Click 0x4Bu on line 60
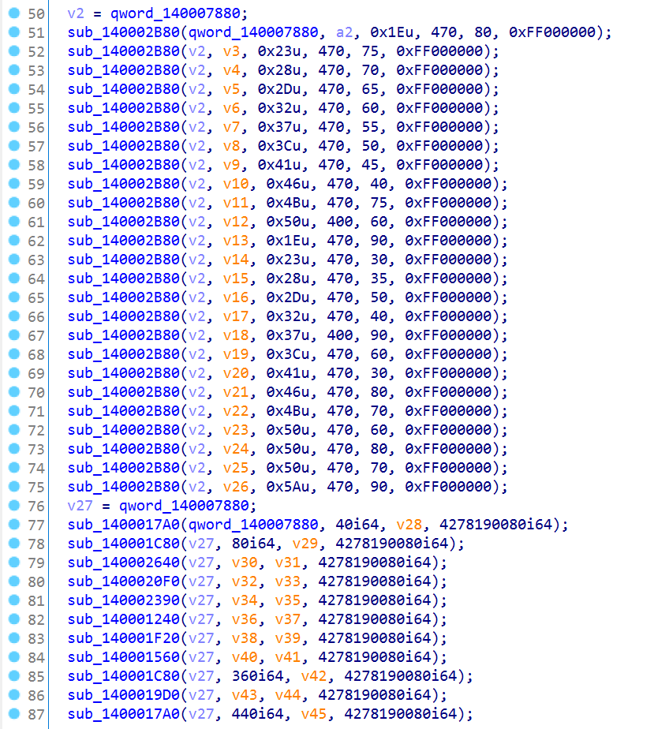The height and width of the screenshot is (729, 669). click(288, 203)
